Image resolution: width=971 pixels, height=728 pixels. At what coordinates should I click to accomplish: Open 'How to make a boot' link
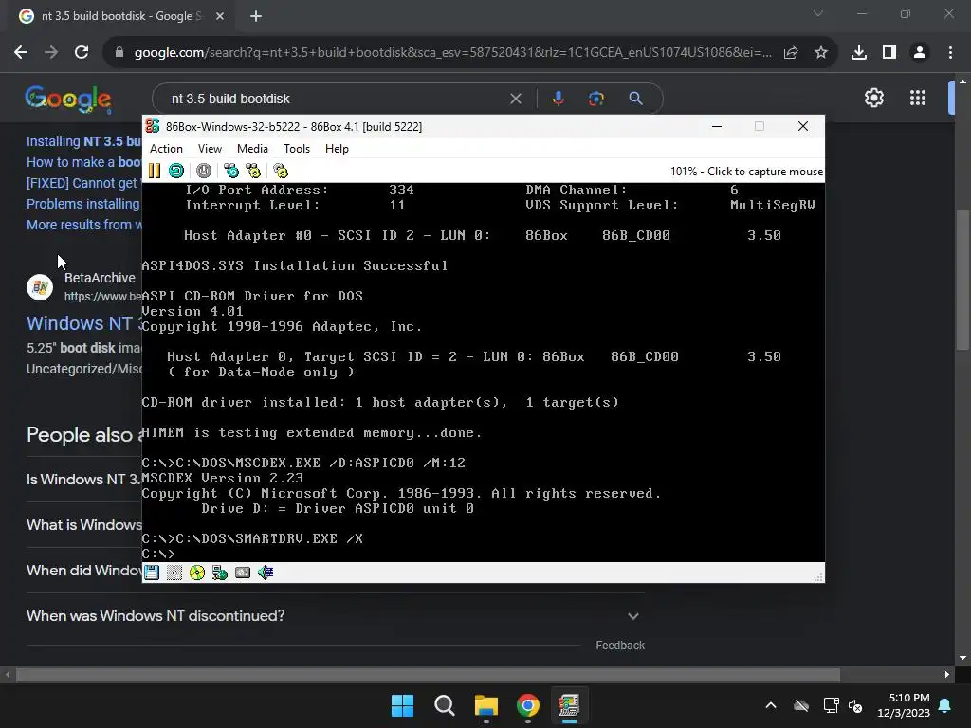click(84, 162)
